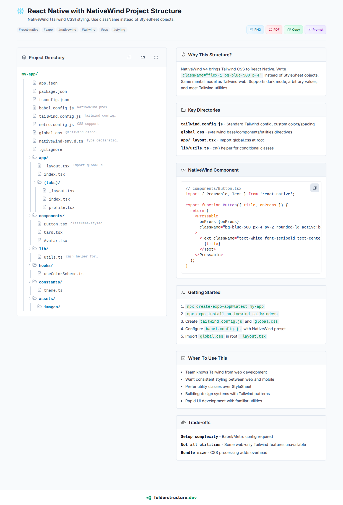Collapse the (tabs)/ folder
The height and width of the screenshot is (505, 343).
35,182
